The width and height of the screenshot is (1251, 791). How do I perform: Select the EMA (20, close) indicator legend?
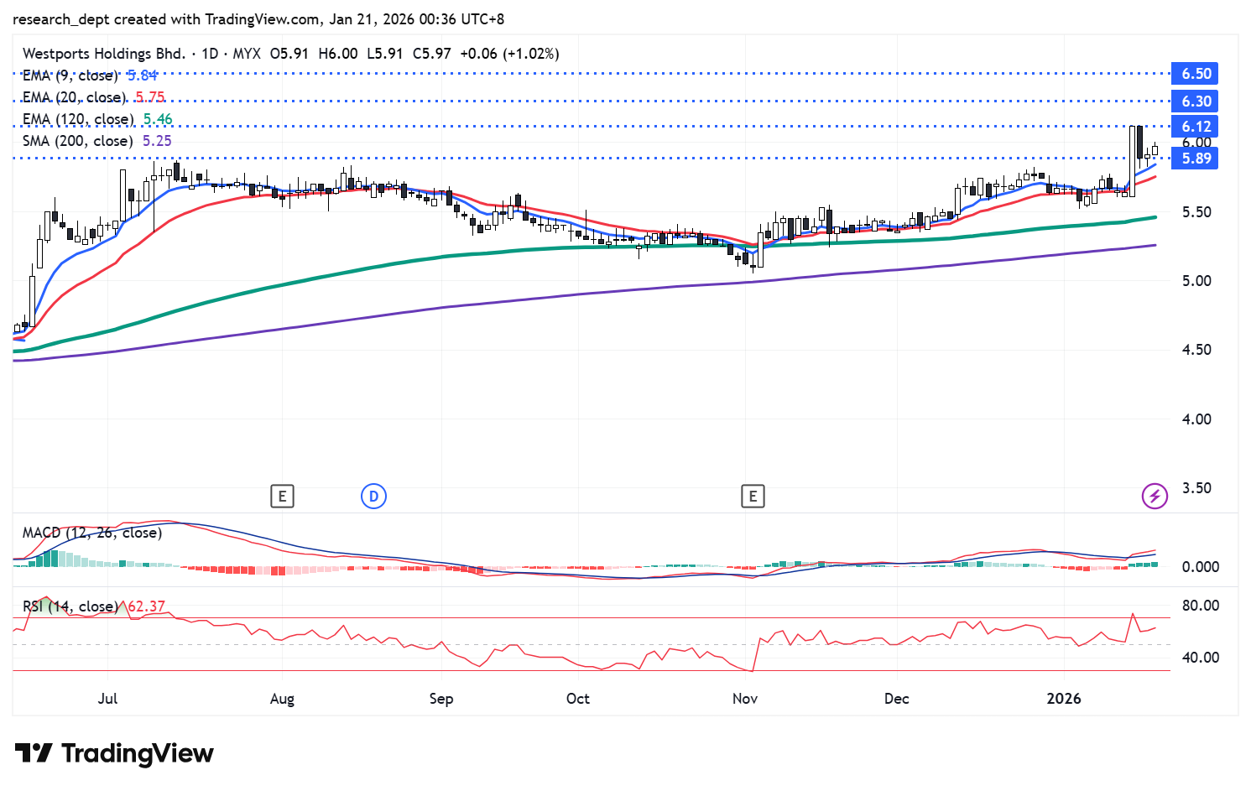75,97
